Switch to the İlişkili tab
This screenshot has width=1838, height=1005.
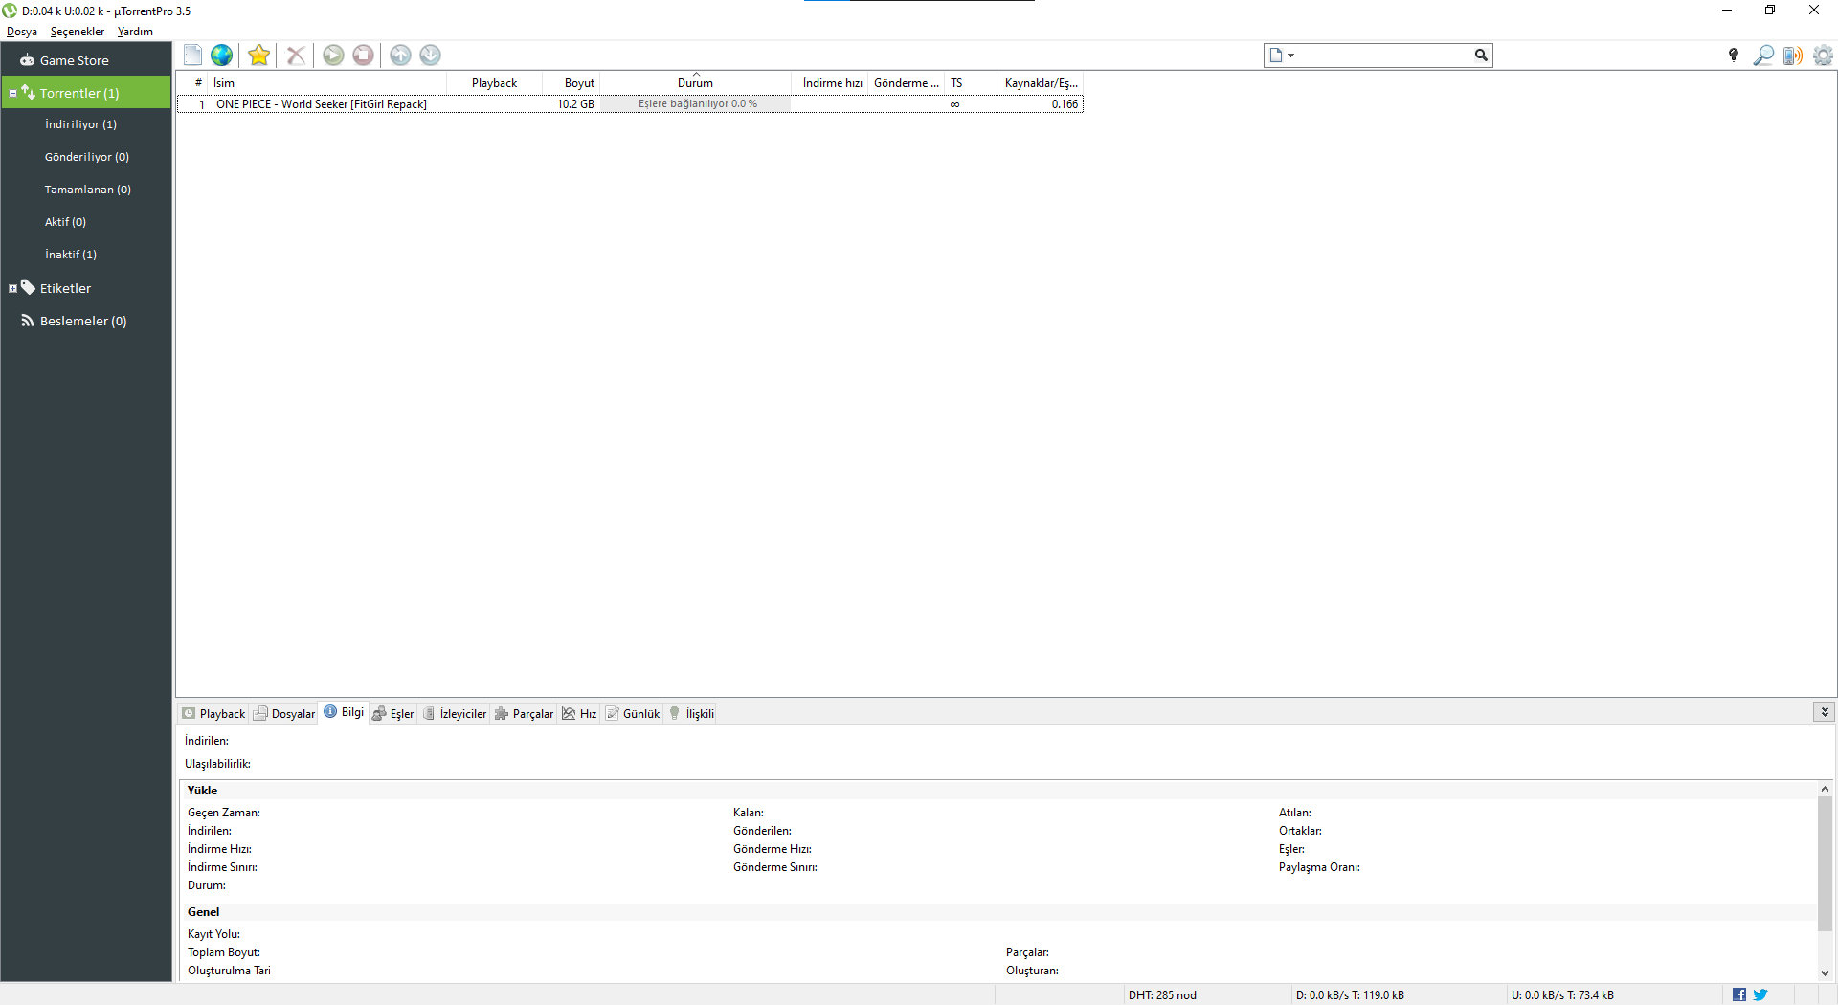[x=691, y=714]
